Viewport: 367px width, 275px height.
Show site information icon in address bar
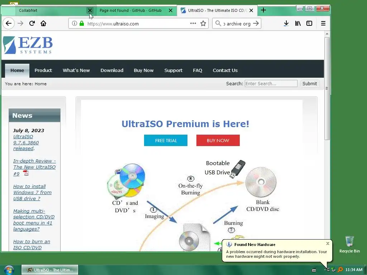click(x=75, y=23)
